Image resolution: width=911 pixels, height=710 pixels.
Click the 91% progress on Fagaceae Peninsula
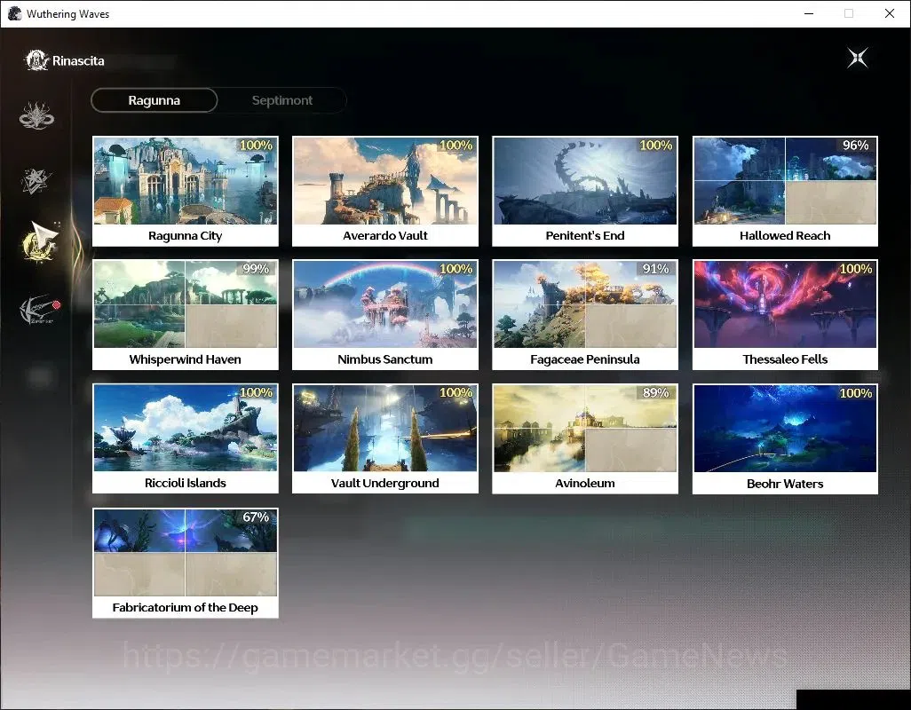coord(655,269)
